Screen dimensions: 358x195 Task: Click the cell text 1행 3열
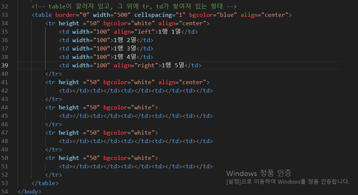[x=125, y=49]
